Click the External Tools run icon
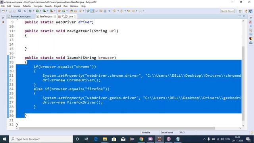Viewport: 254px width, 143px height. coord(51,11)
